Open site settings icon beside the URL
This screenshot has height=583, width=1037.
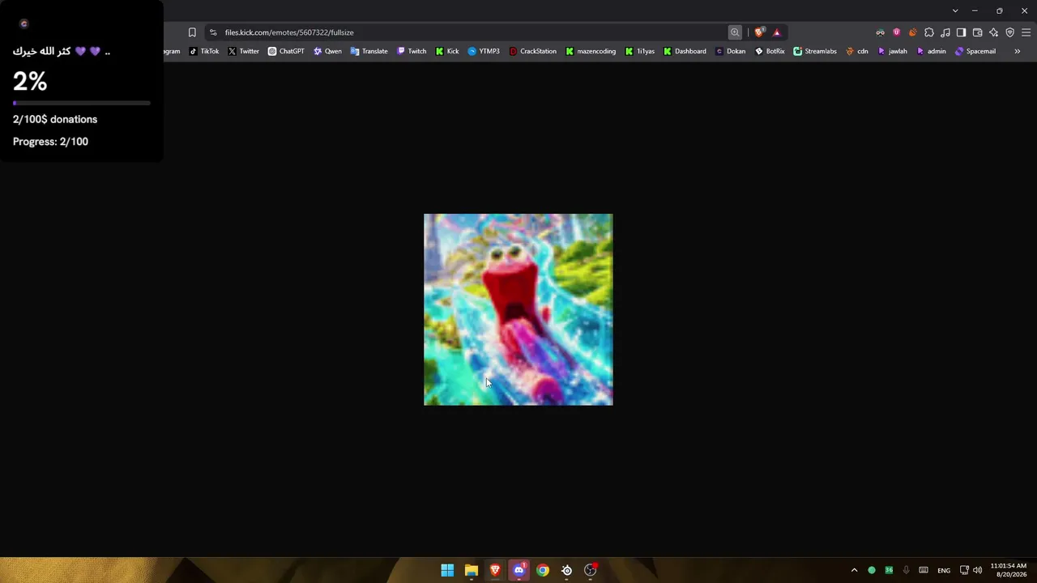pyautogui.click(x=213, y=32)
